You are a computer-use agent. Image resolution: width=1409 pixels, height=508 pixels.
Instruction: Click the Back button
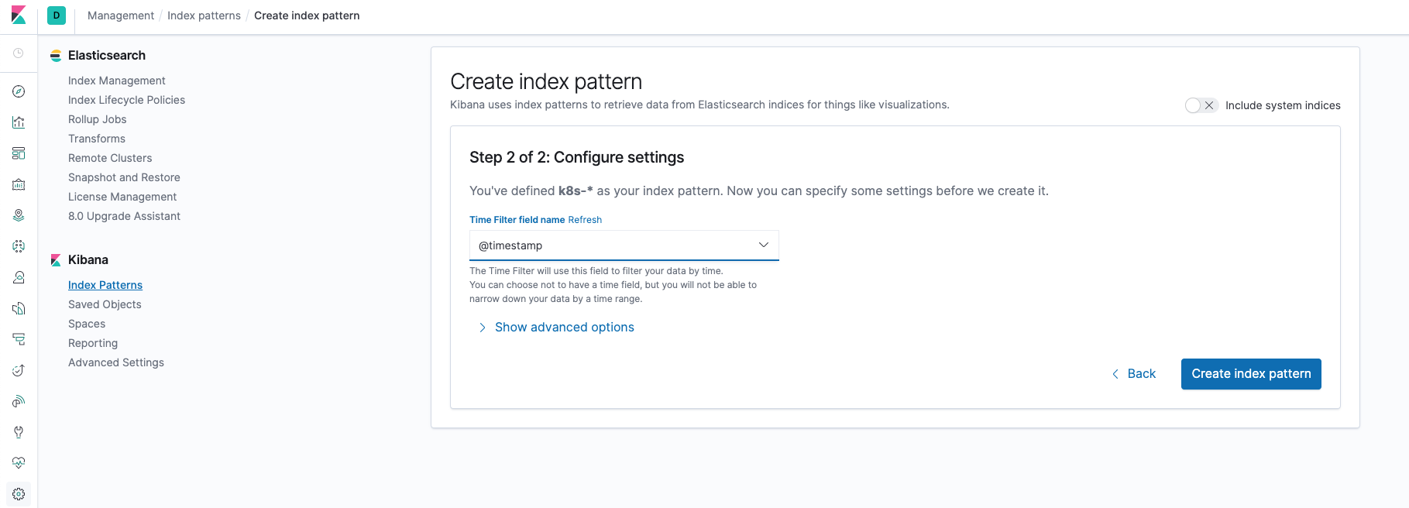(1135, 374)
